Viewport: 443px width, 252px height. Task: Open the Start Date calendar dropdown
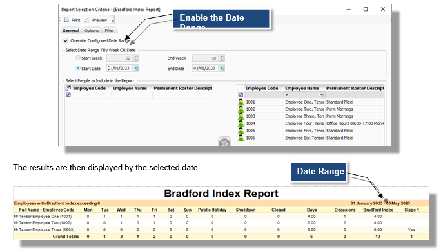click(x=136, y=68)
